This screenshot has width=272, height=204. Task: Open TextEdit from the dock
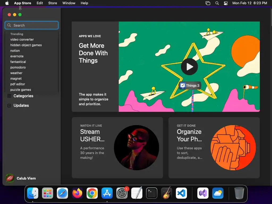(x=137, y=193)
